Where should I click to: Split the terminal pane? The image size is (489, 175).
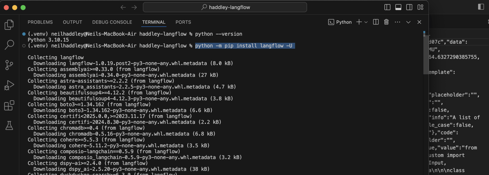(x=376, y=22)
